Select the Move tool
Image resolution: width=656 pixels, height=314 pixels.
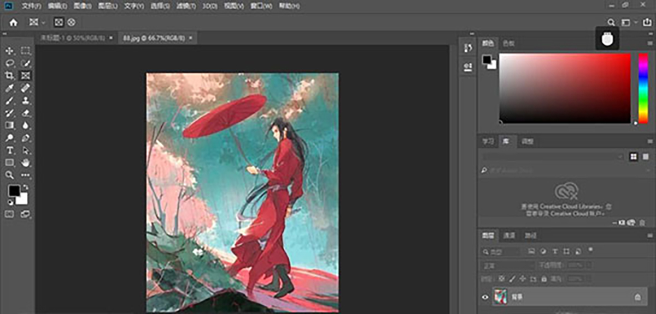pos(9,51)
